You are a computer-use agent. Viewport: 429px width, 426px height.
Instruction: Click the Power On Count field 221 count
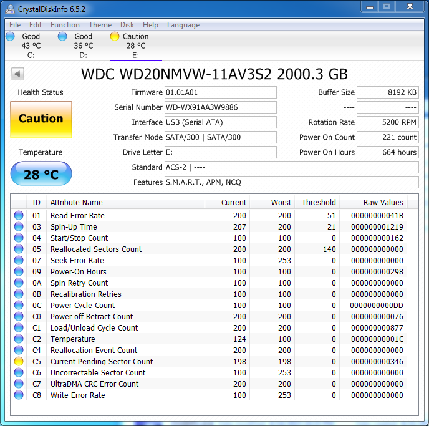pos(388,137)
